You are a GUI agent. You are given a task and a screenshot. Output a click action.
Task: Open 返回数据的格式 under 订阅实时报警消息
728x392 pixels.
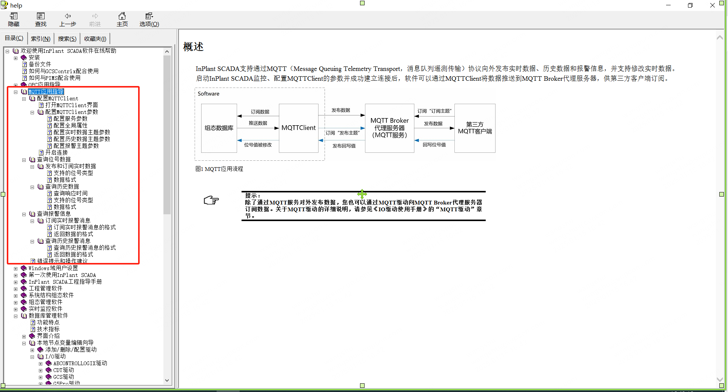(x=73, y=234)
